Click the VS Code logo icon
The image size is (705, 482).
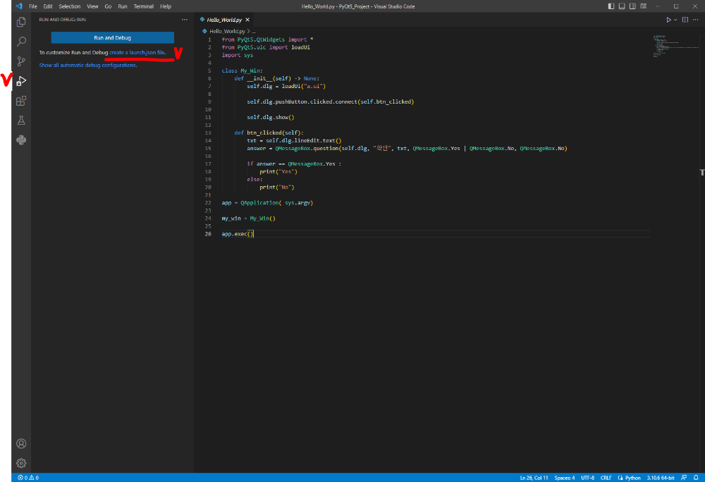click(x=18, y=6)
